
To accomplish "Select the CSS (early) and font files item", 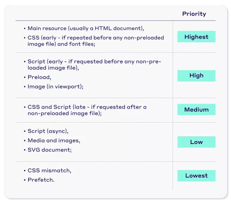I will pyautogui.click(x=95, y=41).
